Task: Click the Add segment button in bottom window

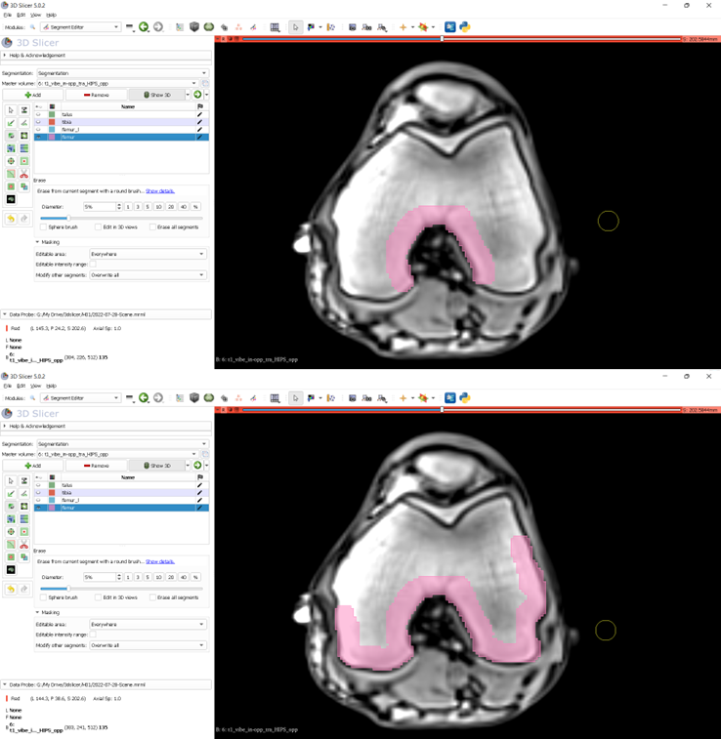Action: pyautogui.click(x=33, y=466)
